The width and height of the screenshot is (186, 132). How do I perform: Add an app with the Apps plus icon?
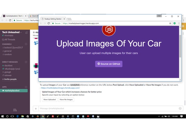click(26, 87)
